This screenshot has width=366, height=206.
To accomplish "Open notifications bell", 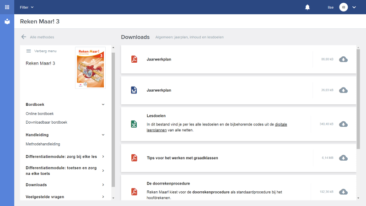I will click(307, 7).
